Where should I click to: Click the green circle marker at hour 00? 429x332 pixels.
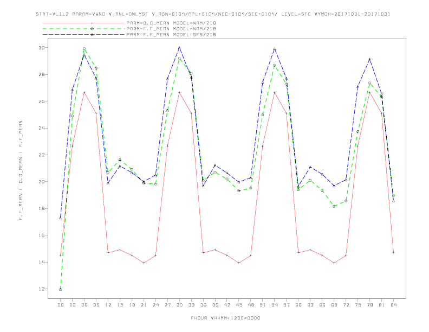(x=61, y=290)
